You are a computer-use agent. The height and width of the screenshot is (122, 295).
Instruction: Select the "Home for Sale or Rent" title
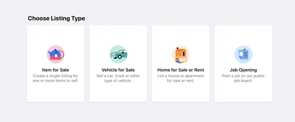pos(181,70)
